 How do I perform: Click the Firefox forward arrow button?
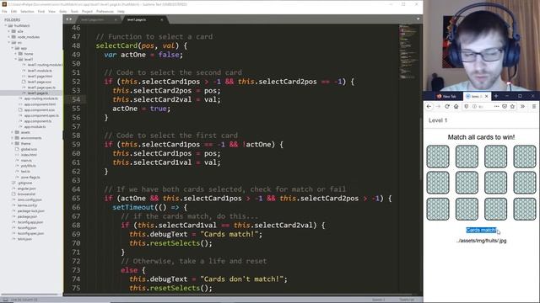coord(438,107)
